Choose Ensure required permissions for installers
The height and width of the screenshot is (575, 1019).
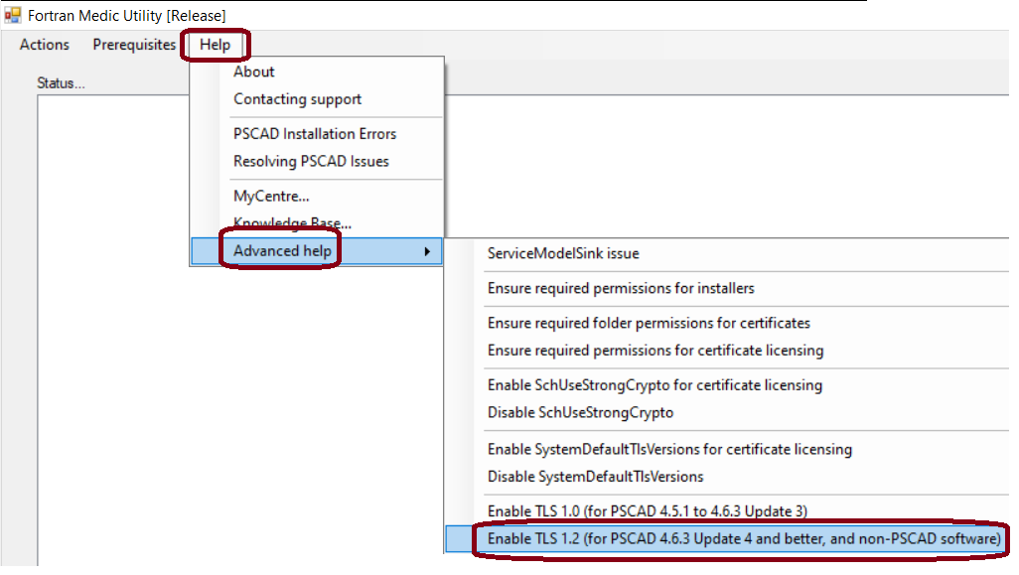tap(621, 288)
